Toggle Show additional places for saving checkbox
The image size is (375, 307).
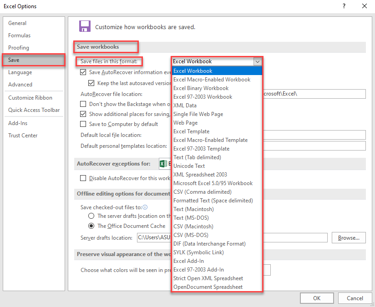coord(83,114)
